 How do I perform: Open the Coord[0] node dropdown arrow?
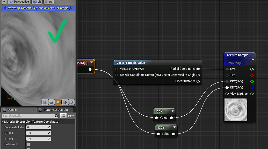coord(92,63)
